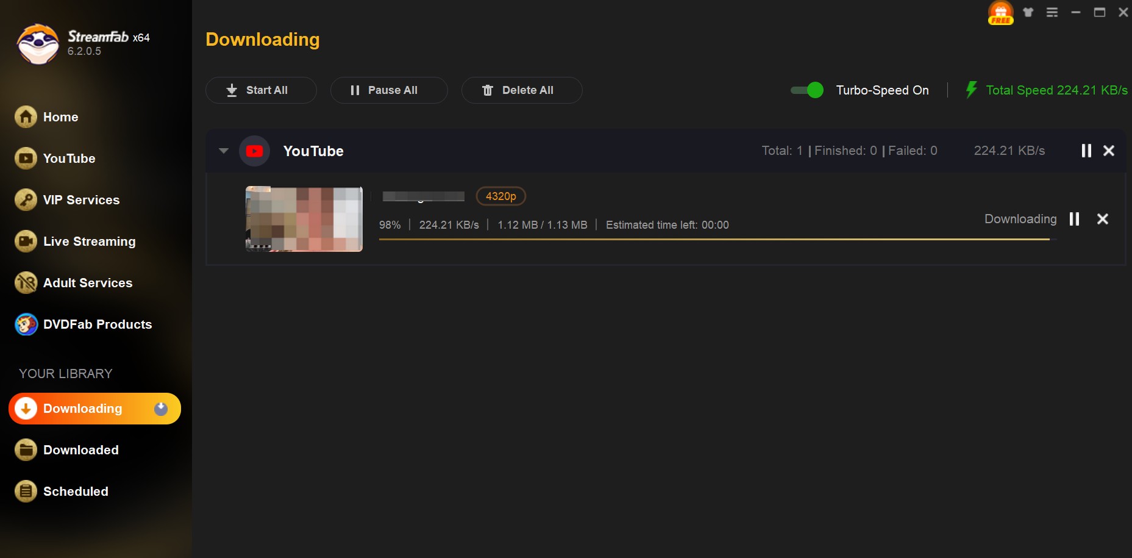Image resolution: width=1132 pixels, height=558 pixels.
Task: Click the YOUR LIBRARY heading
Action: pyautogui.click(x=66, y=373)
